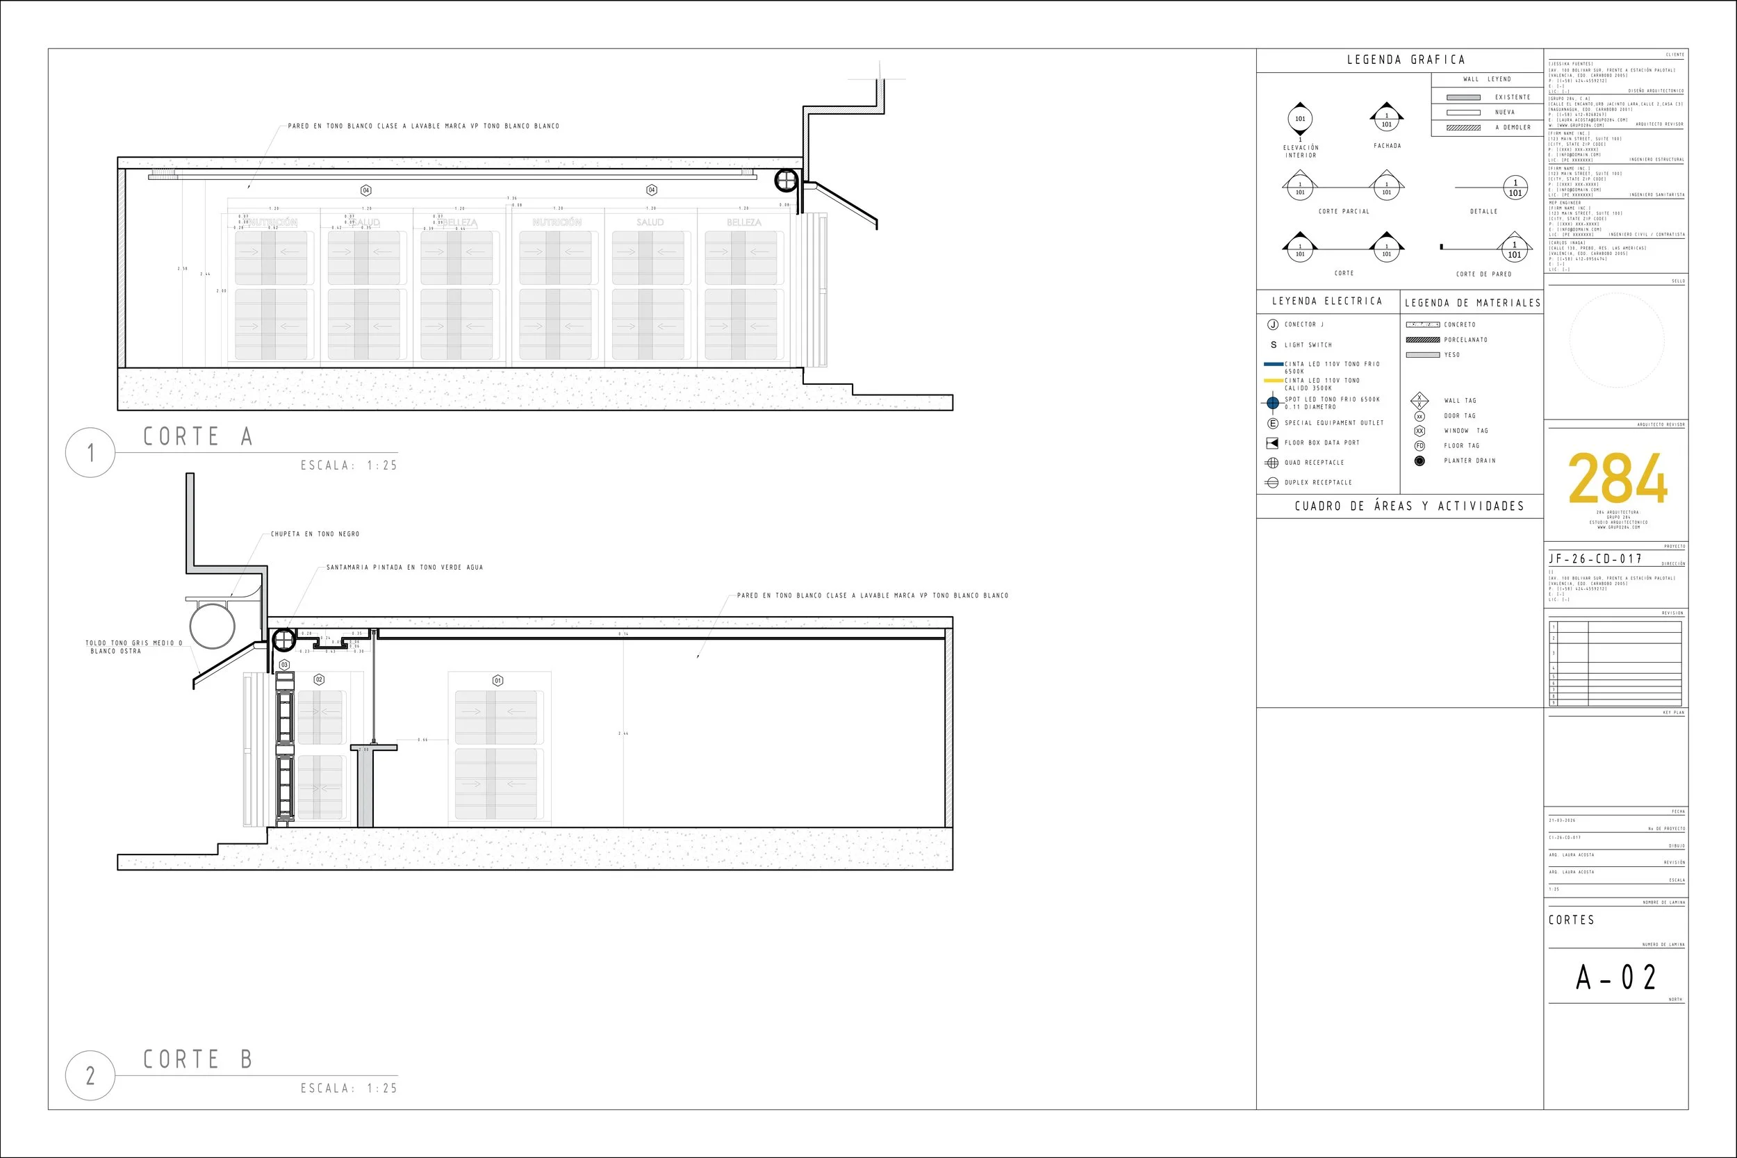
Task: Click the Planter Drain symbol
Action: (1419, 461)
